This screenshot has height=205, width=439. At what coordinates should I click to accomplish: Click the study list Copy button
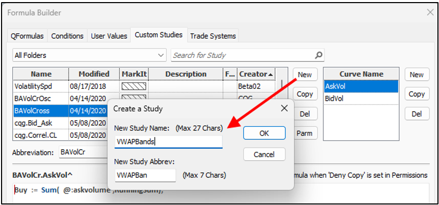[305, 94]
